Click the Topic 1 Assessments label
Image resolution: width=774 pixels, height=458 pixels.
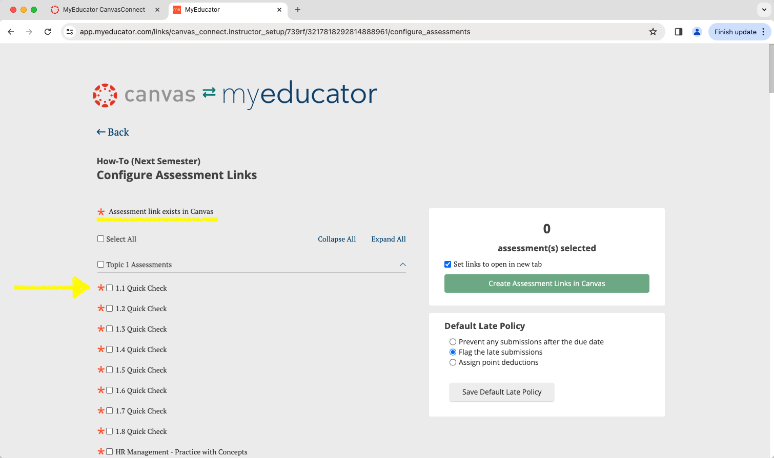(x=139, y=265)
